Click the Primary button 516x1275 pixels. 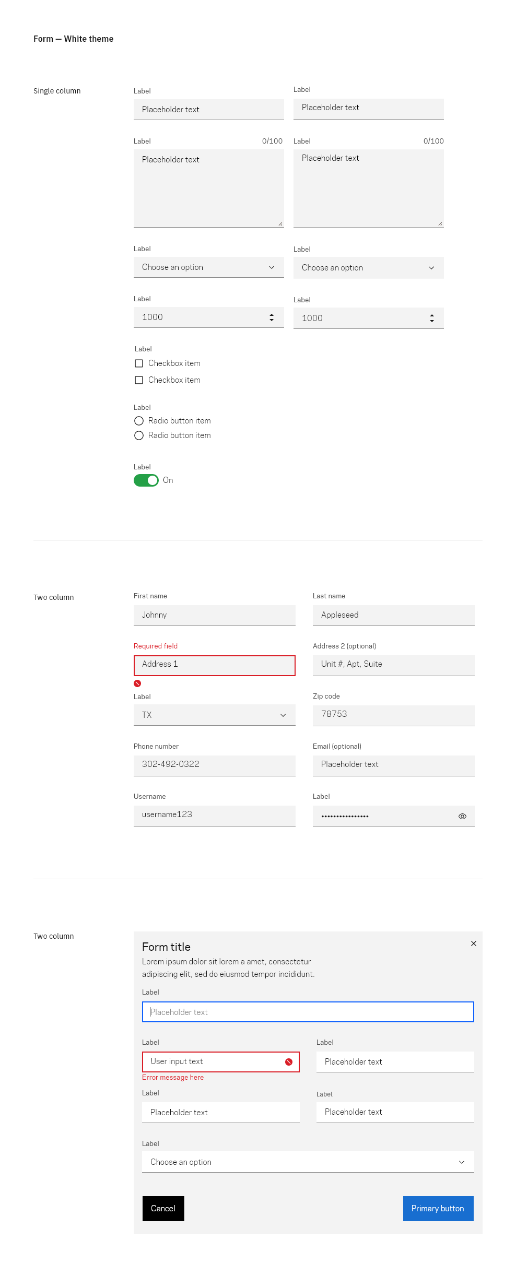pyautogui.click(x=438, y=1209)
